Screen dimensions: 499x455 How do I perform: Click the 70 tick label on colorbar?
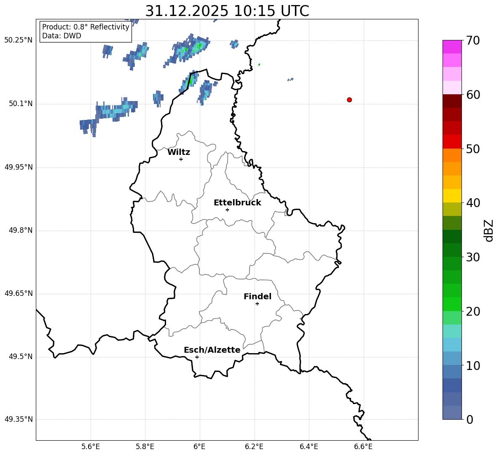(x=473, y=40)
